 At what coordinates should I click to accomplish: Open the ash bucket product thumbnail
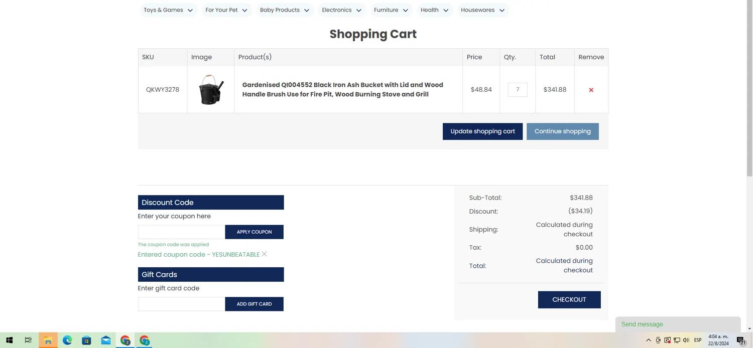[211, 90]
